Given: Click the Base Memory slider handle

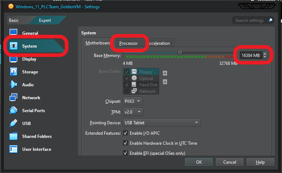Looking at the screenshot, I should tap(180, 53).
